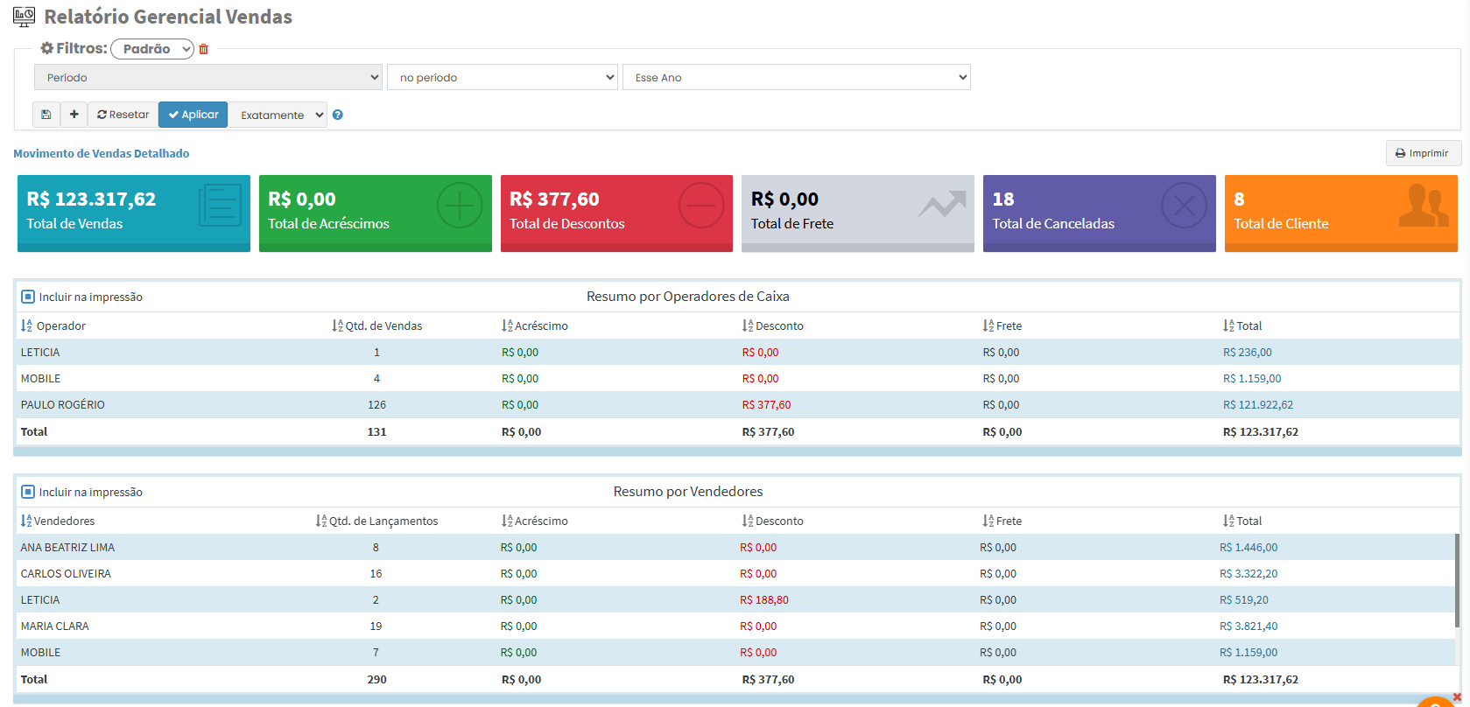This screenshot has width=1470, height=707.
Task: Toggle Incluir na impressão for Resumo por Vendedores
Action: point(28,492)
